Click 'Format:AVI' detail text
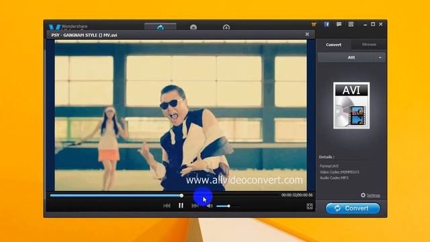This screenshot has width=430, height=242. (329, 166)
